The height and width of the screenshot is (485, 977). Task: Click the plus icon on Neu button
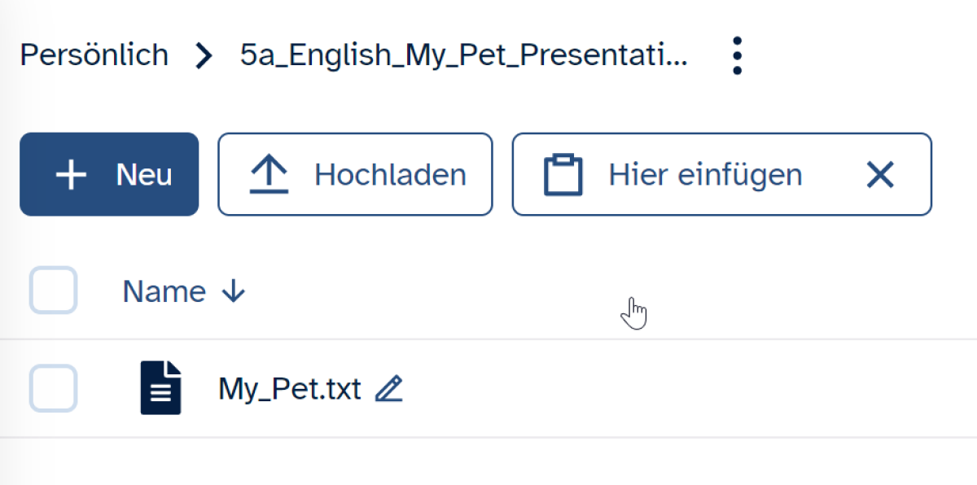(x=71, y=175)
